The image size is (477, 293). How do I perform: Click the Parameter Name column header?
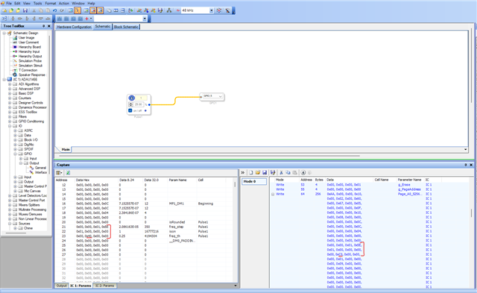(x=409, y=180)
